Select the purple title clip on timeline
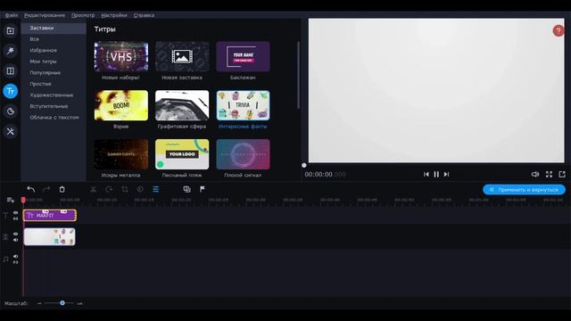This screenshot has width=571, height=321. (x=50, y=216)
